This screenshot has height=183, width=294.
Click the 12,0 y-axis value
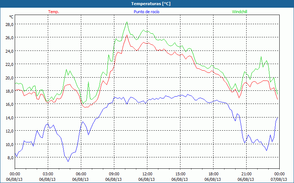(9, 131)
